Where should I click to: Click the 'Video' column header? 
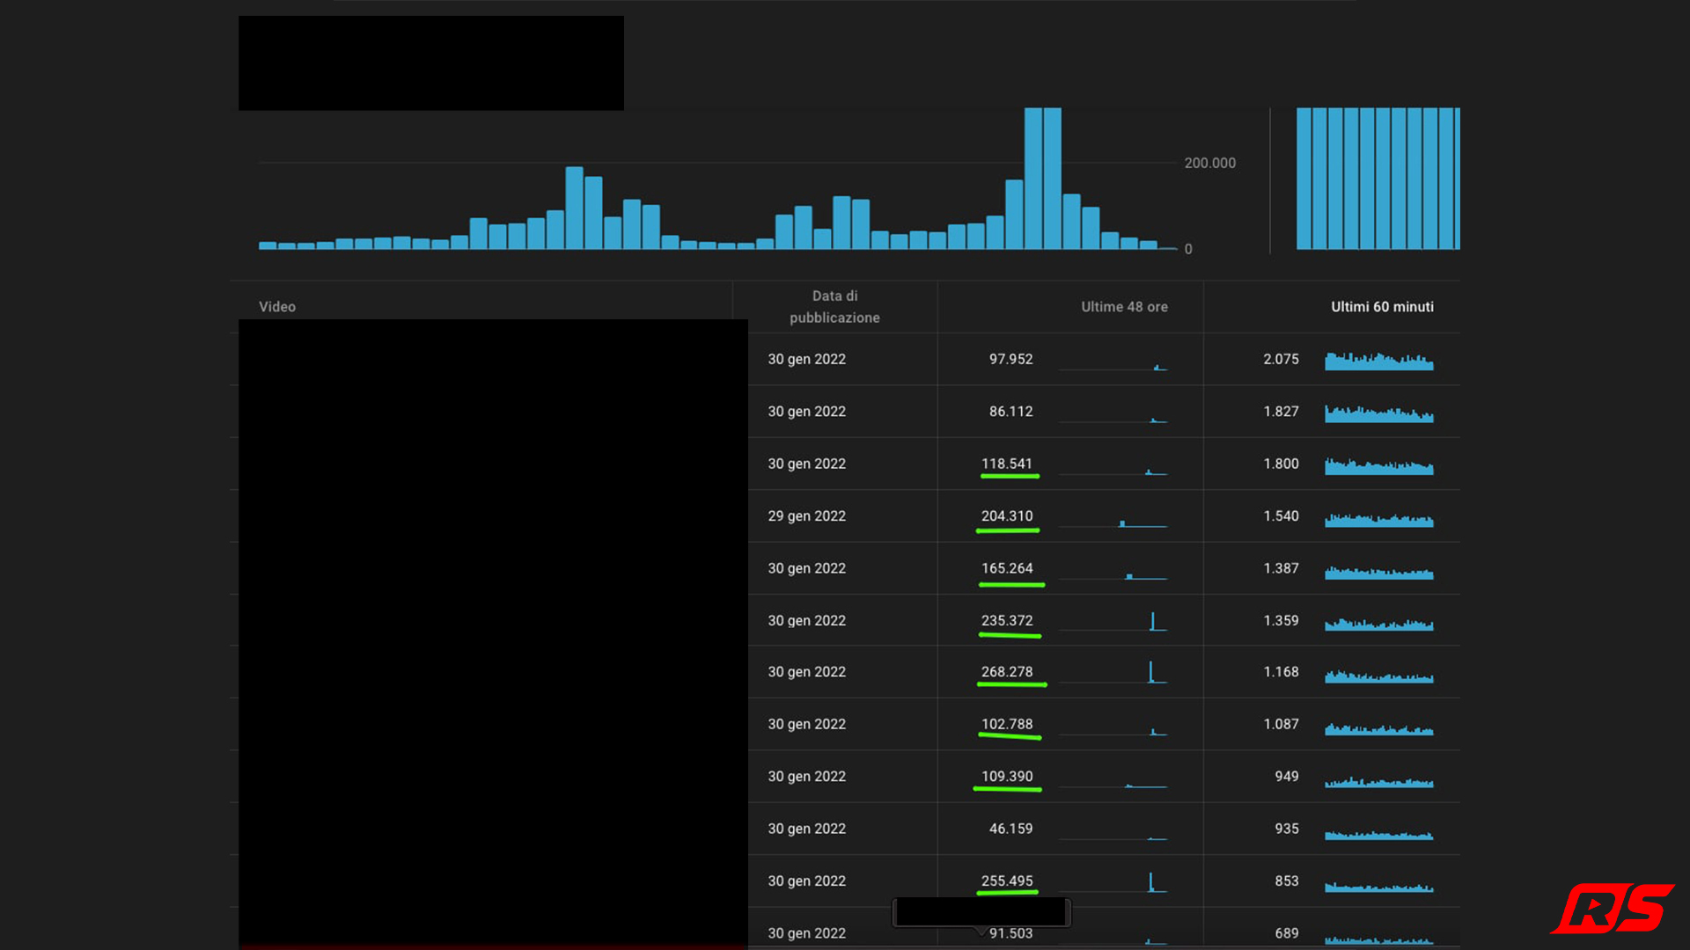pos(277,307)
